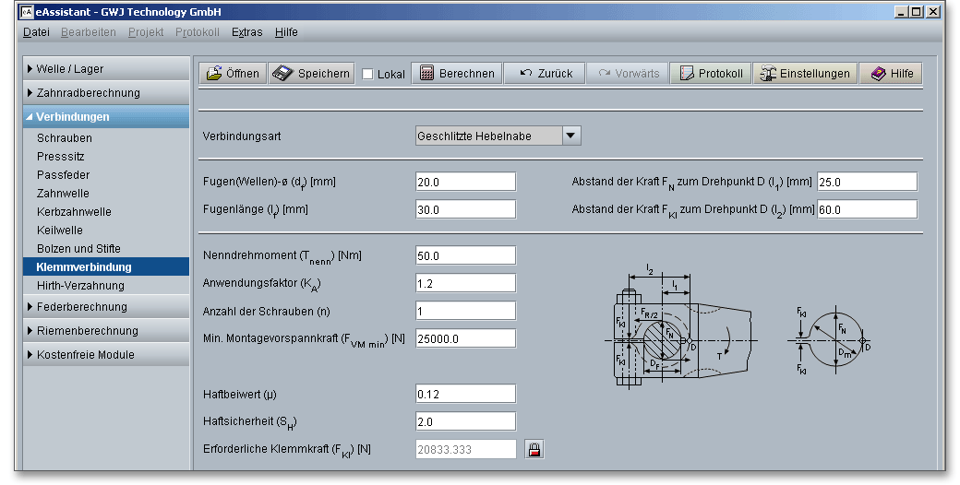The image size is (960, 485).
Task: Click the Speichern disk toolbar button
Action: pos(312,74)
